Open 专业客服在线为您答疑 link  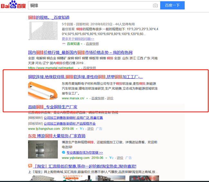(85, 152)
